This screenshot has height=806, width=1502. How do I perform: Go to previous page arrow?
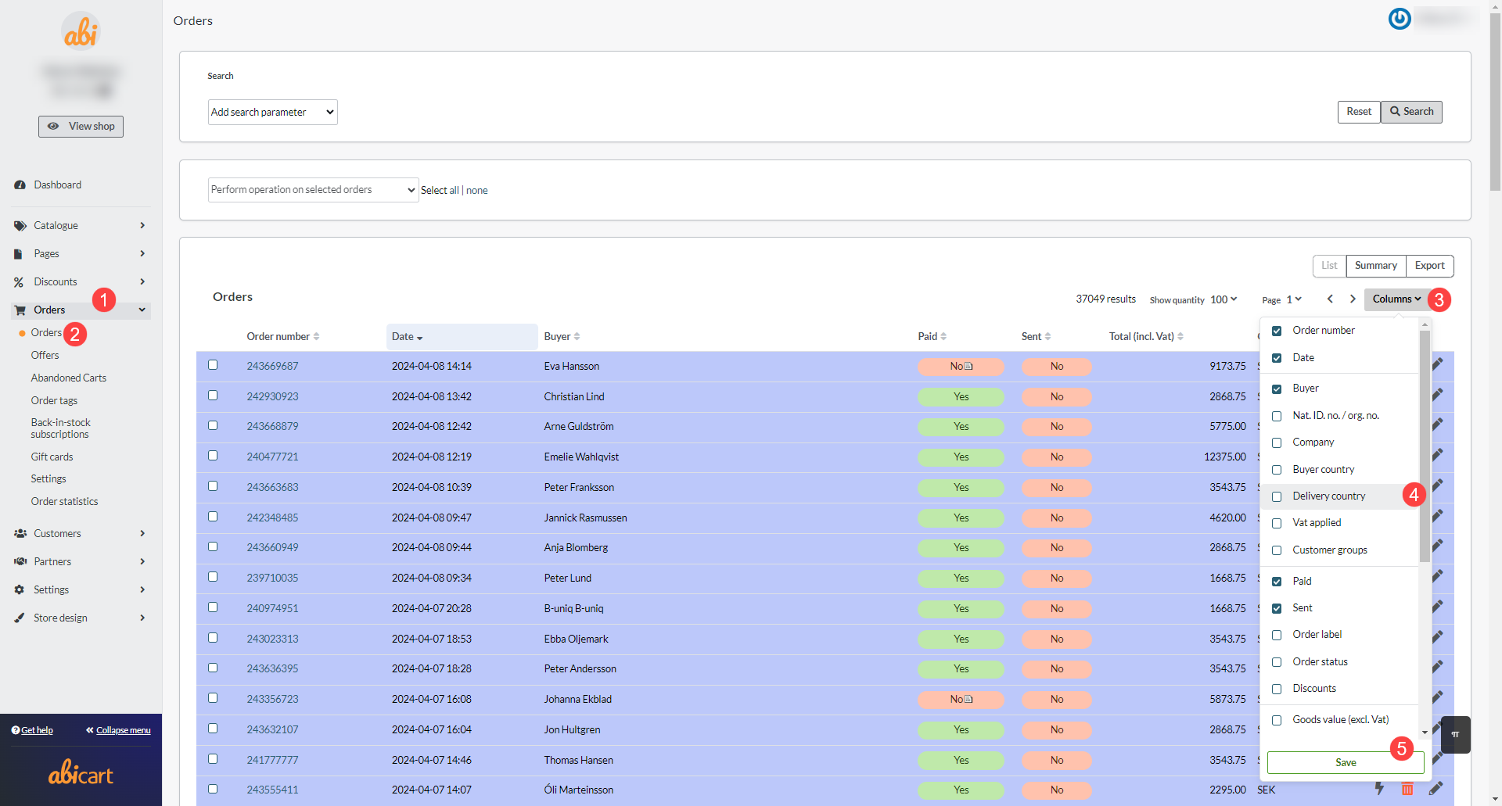click(1330, 299)
